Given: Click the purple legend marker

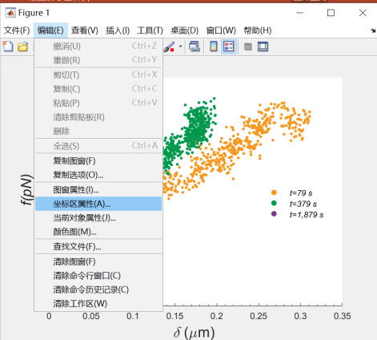Looking at the screenshot, I should point(274,214).
